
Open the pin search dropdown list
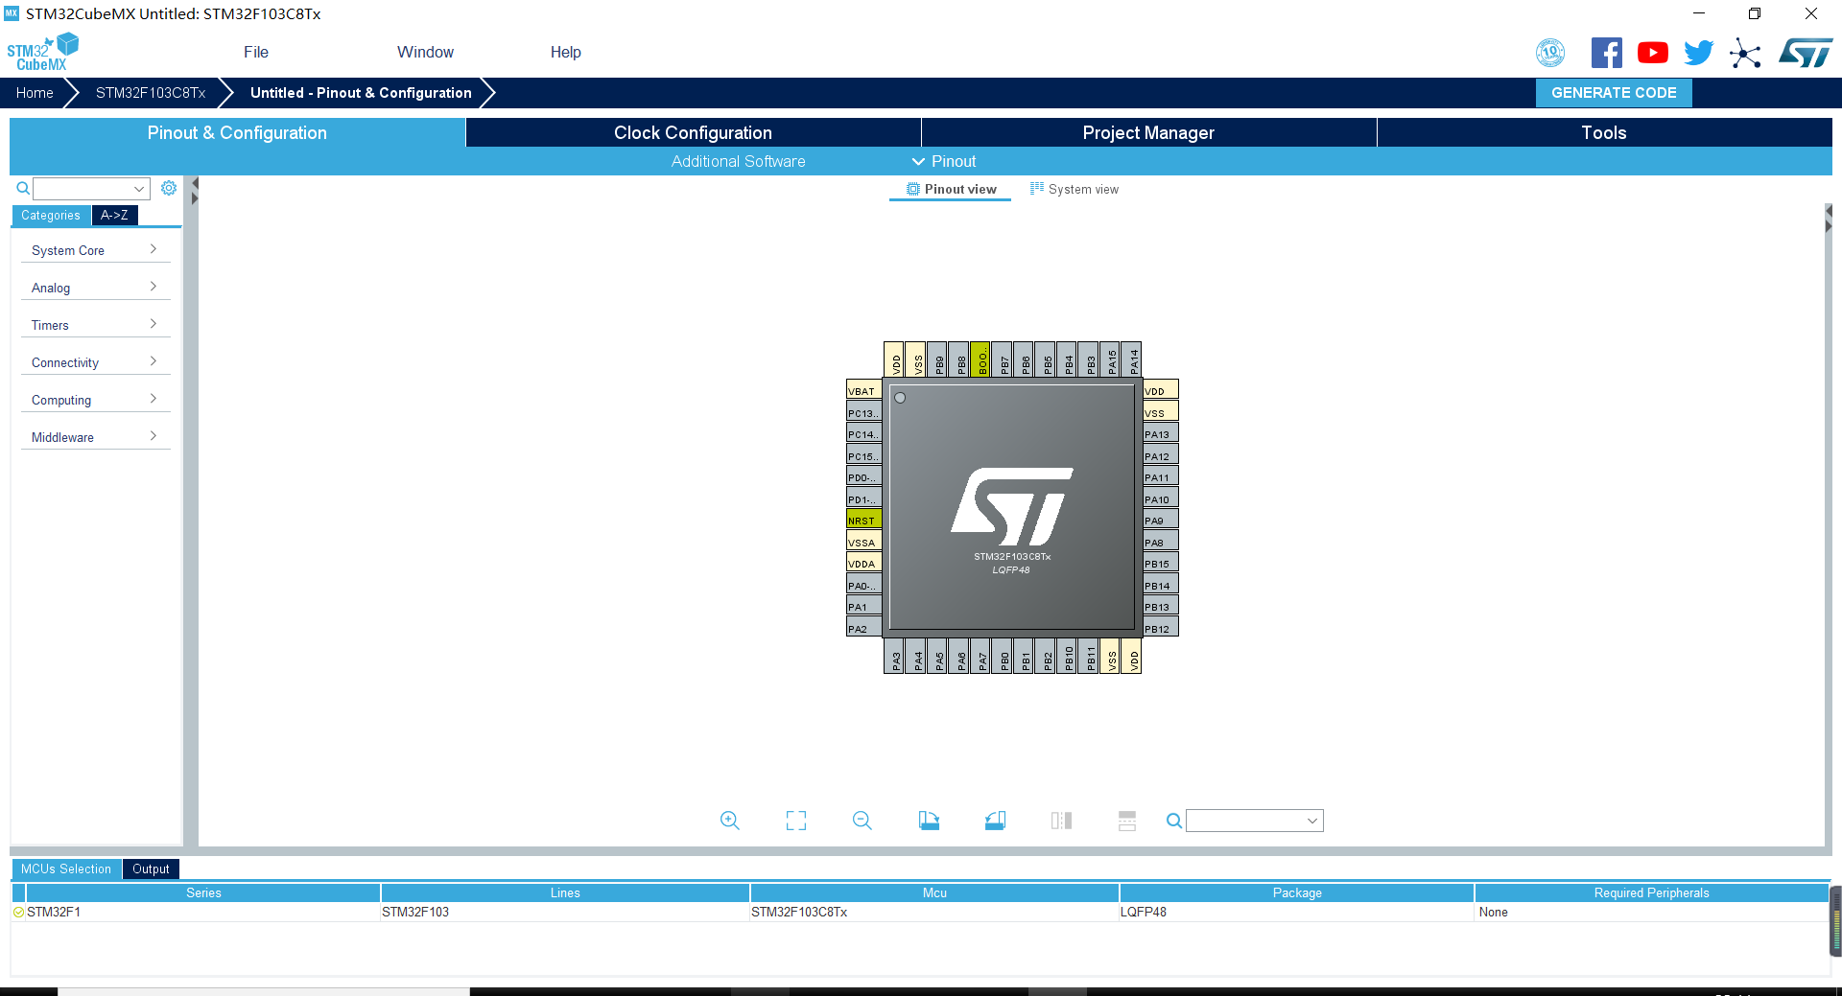point(1311,821)
